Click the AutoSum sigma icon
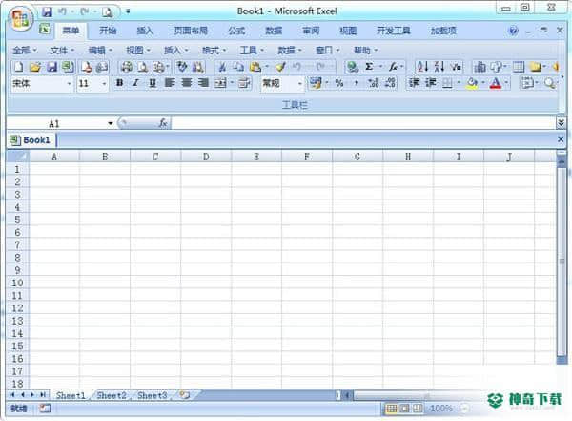Viewport: 572px width, 421px height. tap(369, 67)
